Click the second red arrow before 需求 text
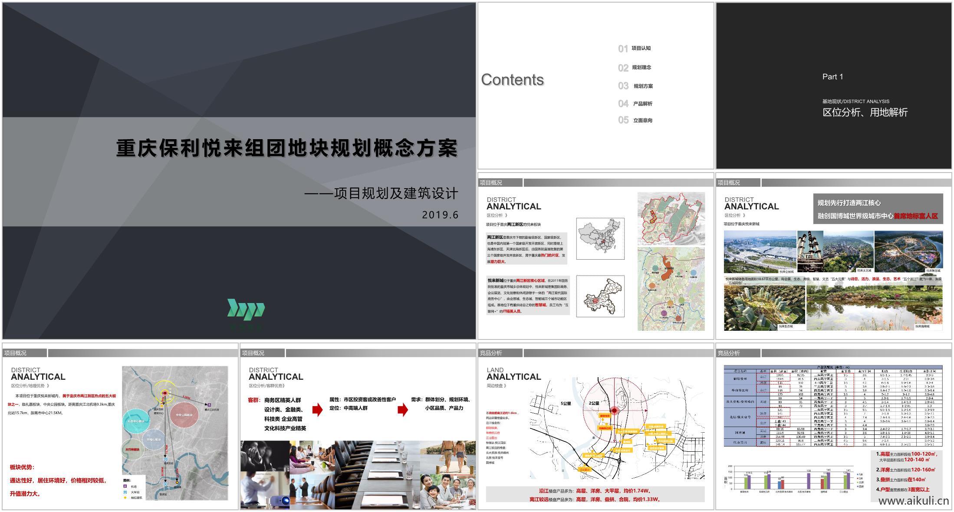954x512 pixels. [403, 409]
